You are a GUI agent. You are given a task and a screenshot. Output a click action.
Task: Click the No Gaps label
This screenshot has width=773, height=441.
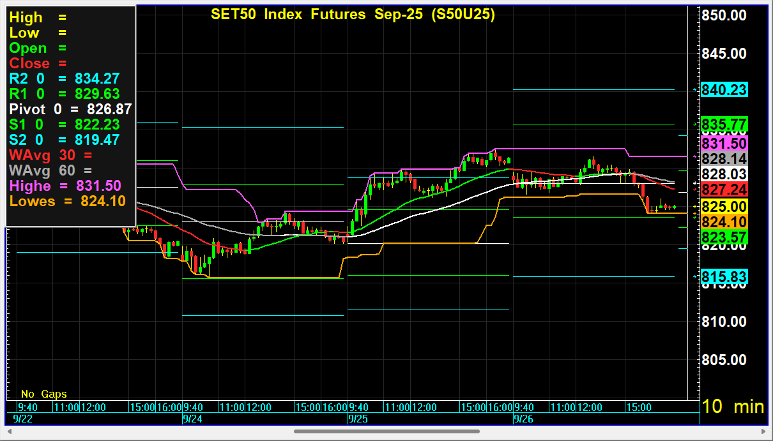pos(43,394)
